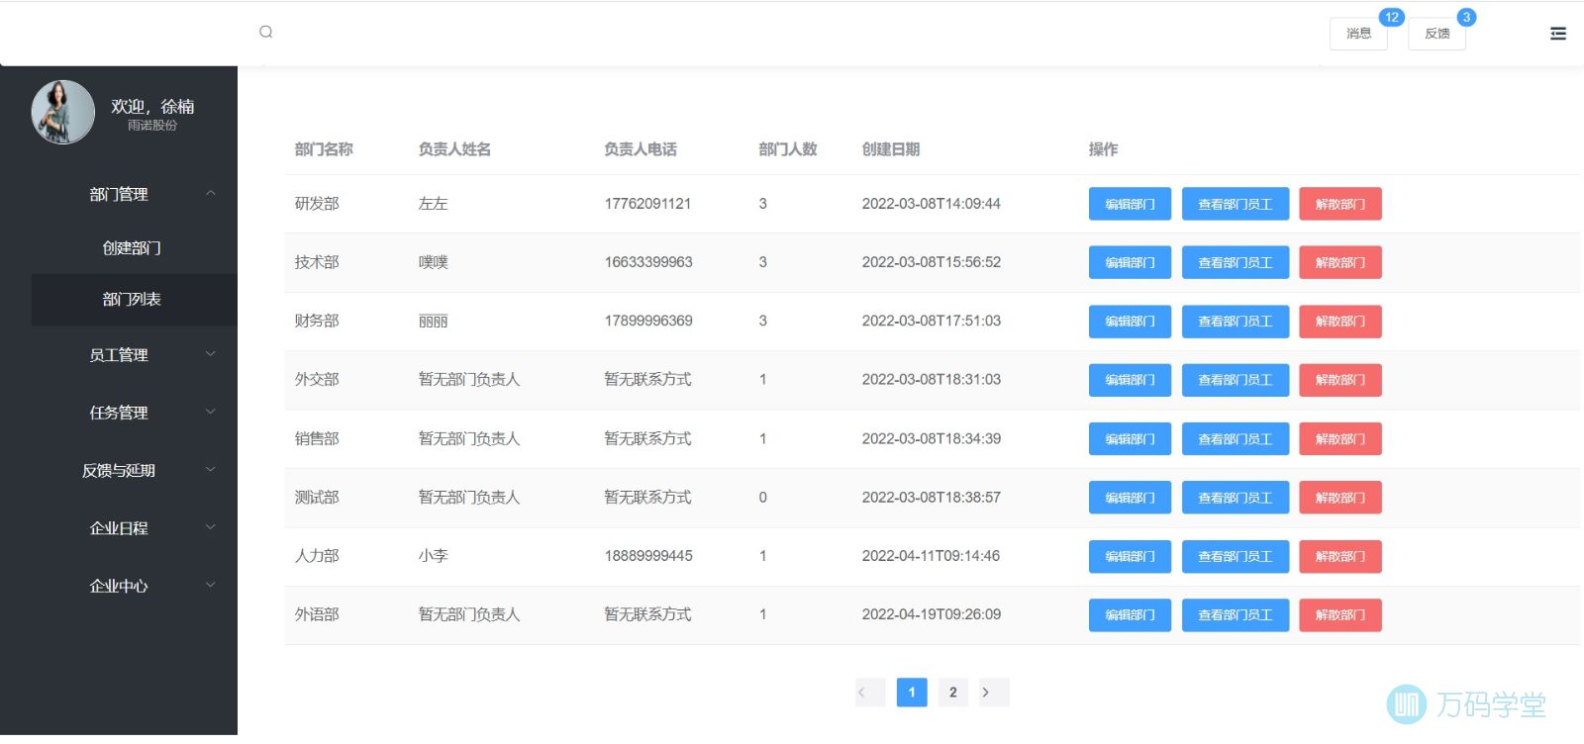Expand the 企业中心 sidebar menu
This screenshot has height=744, width=1584.
[x=119, y=586]
